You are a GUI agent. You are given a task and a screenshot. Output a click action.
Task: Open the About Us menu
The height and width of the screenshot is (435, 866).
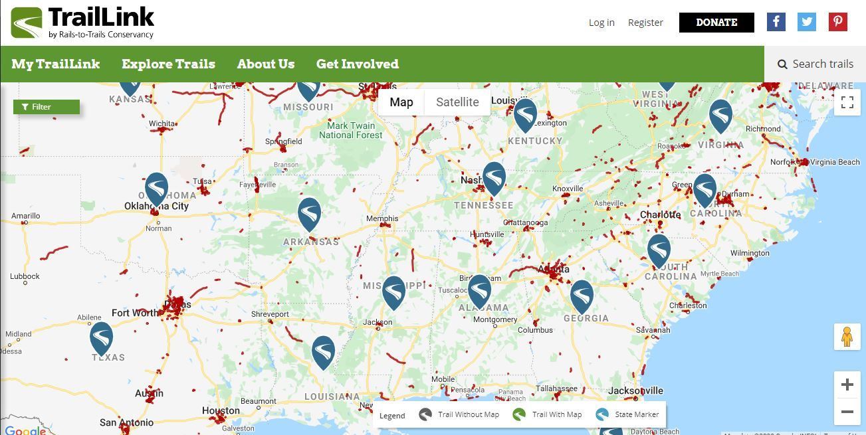(266, 64)
